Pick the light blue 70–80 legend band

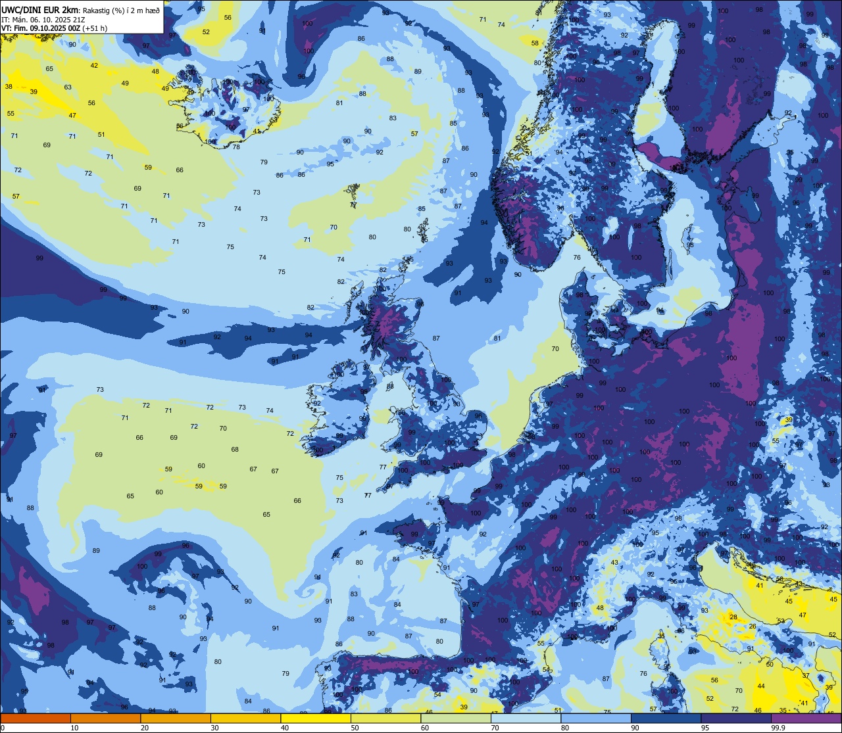(x=526, y=718)
